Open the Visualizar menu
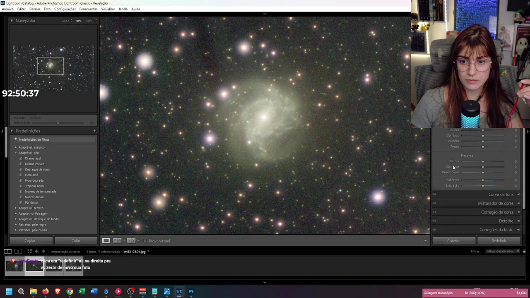The width and height of the screenshot is (530, 298). (x=108, y=9)
